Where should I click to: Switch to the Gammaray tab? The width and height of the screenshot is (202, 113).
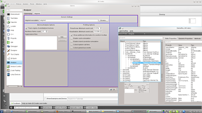[x=28, y=13]
